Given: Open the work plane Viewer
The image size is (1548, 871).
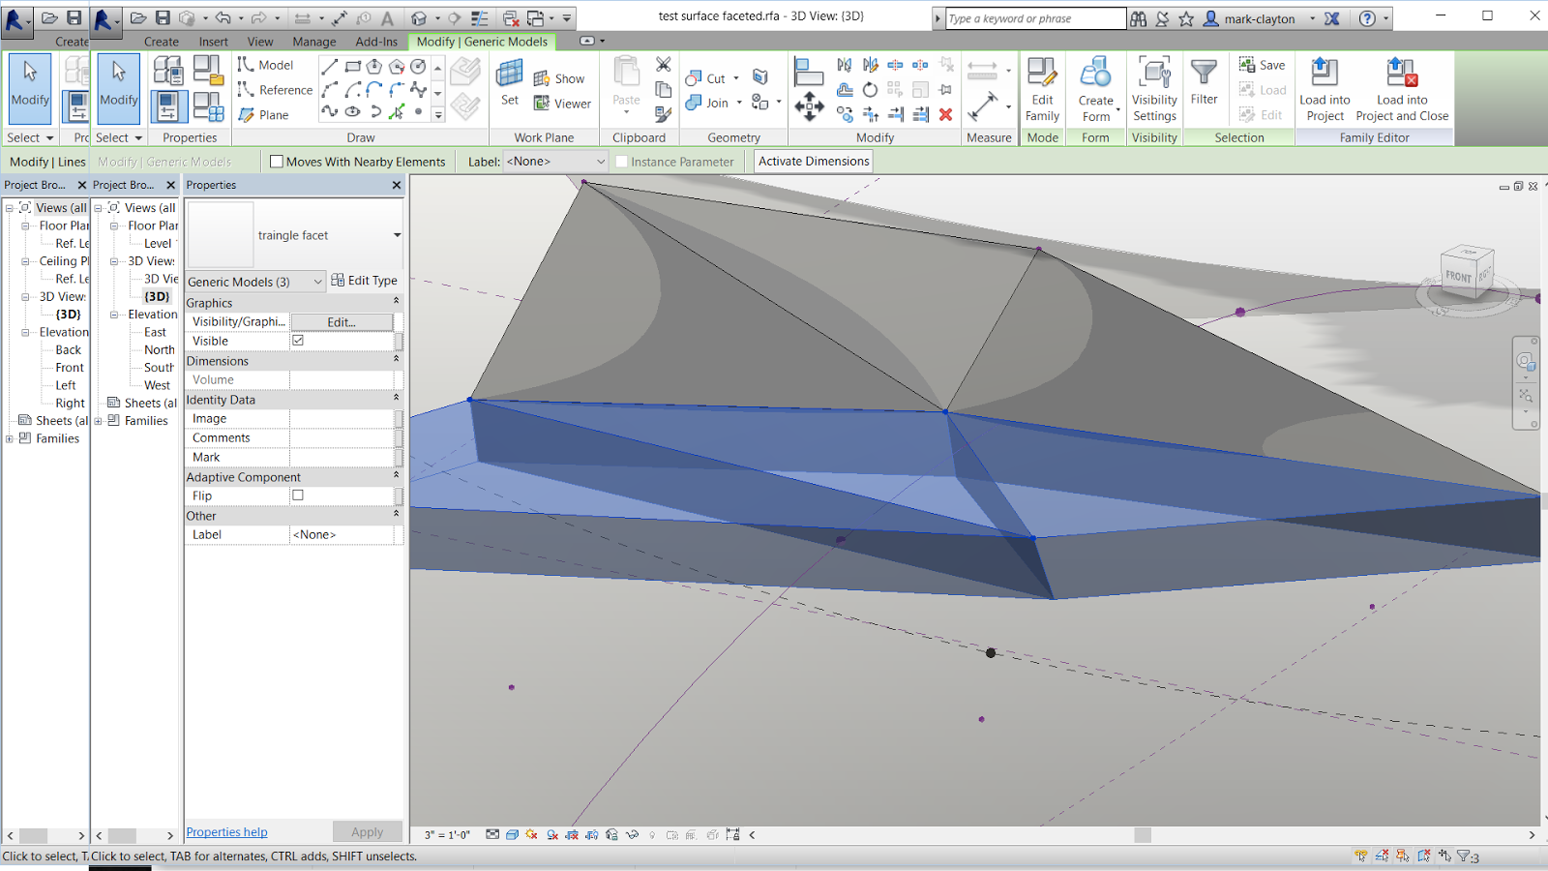Looking at the screenshot, I should [570, 104].
